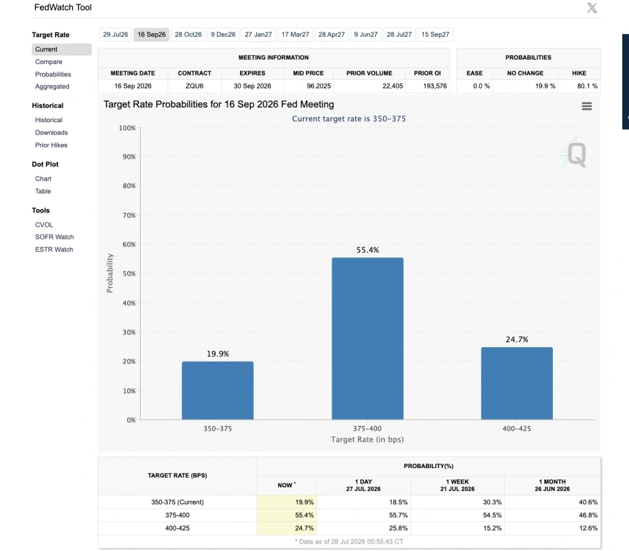Screen dimensions: 629x551
Task: Click the 19.9% bar data label
Action: 218,354
